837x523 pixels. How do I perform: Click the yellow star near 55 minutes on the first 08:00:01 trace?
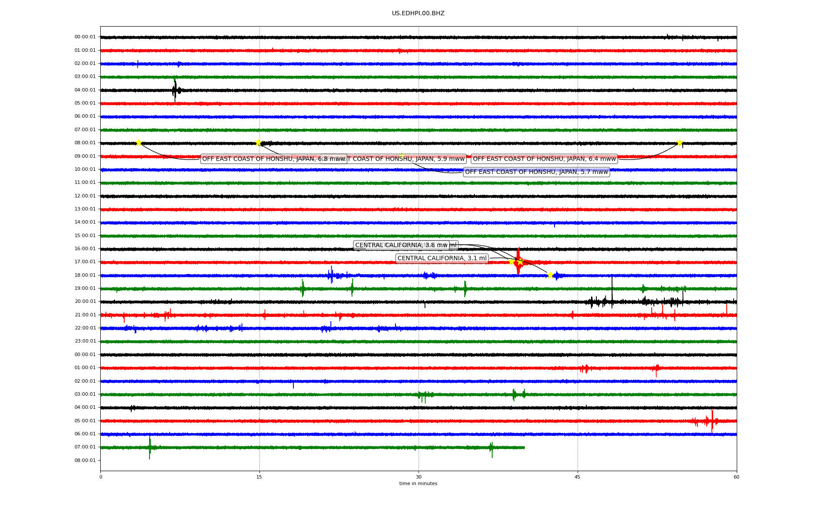[x=680, y=143]
